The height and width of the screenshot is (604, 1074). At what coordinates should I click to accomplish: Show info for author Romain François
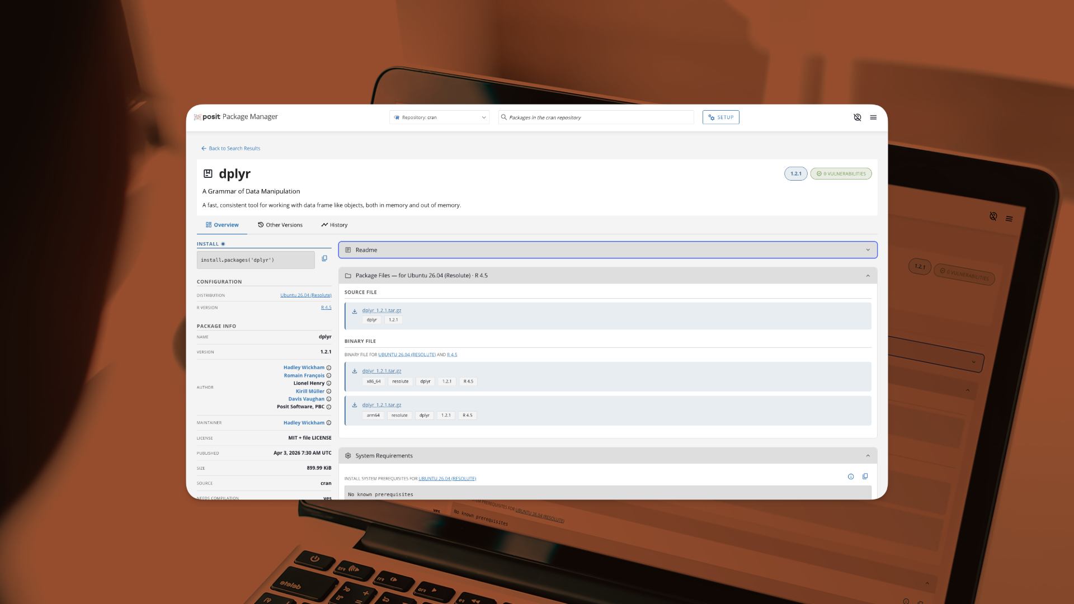pos(329,376)
